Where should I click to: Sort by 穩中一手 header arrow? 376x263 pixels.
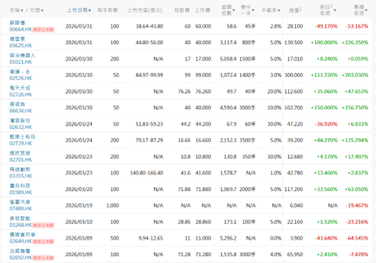(x=253, y=10)
